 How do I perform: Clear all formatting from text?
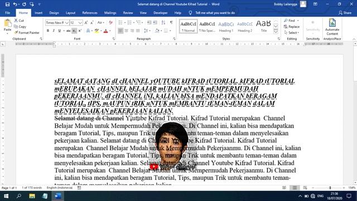pos(110,22)
